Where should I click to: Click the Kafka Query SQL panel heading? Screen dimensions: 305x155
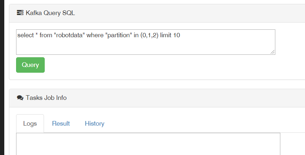(x=50, y=13)
